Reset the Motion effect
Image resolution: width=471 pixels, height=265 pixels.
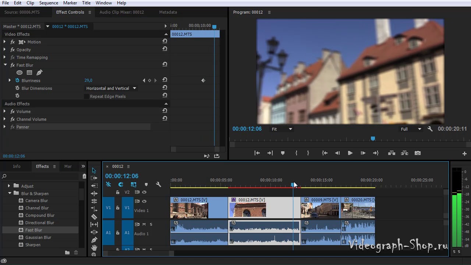pyautogui.click(x=165, y=41)
